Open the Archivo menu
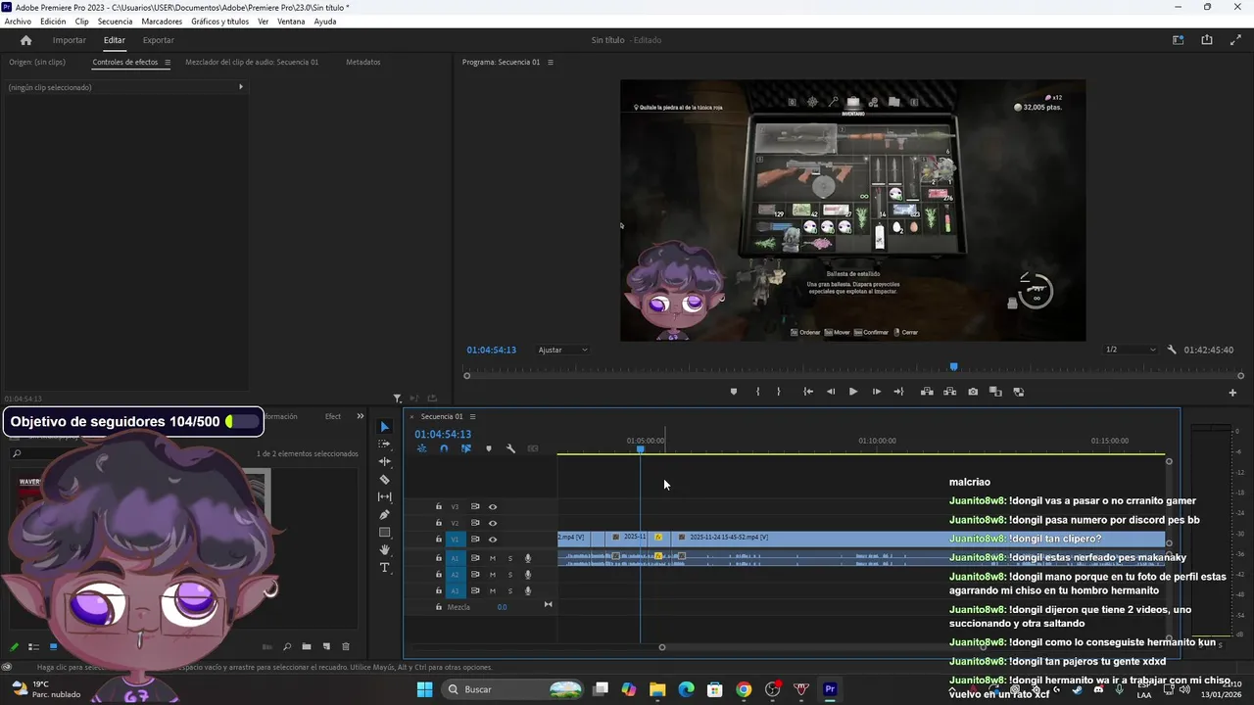This screenshot has height=705, width=1254. click(x=18, y=22)
